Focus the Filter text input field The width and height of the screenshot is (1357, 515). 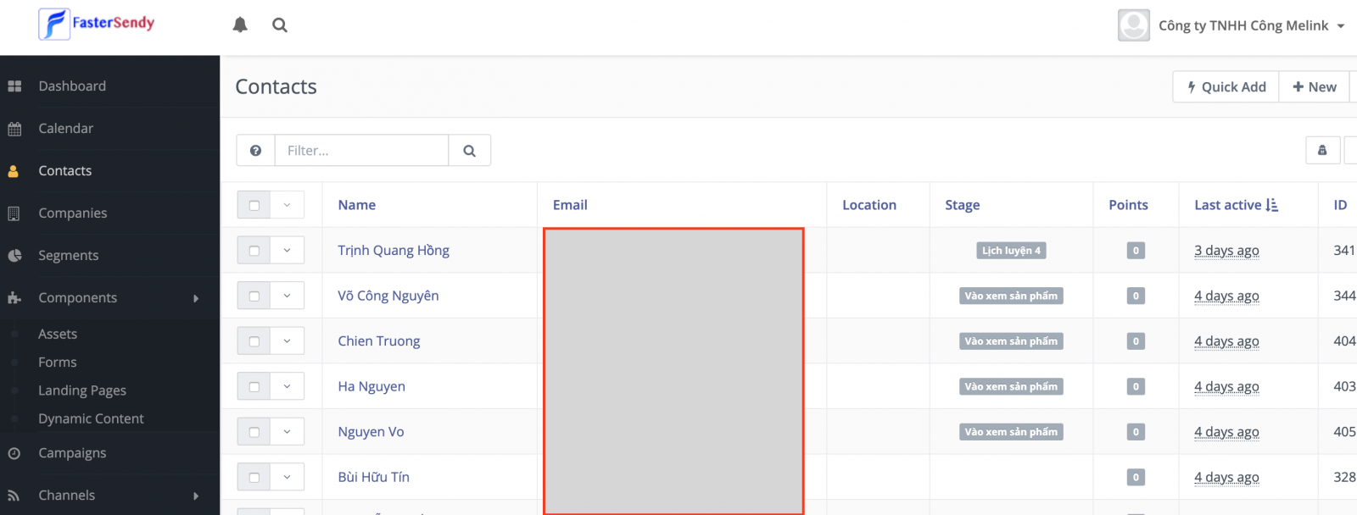coord(361,151)
